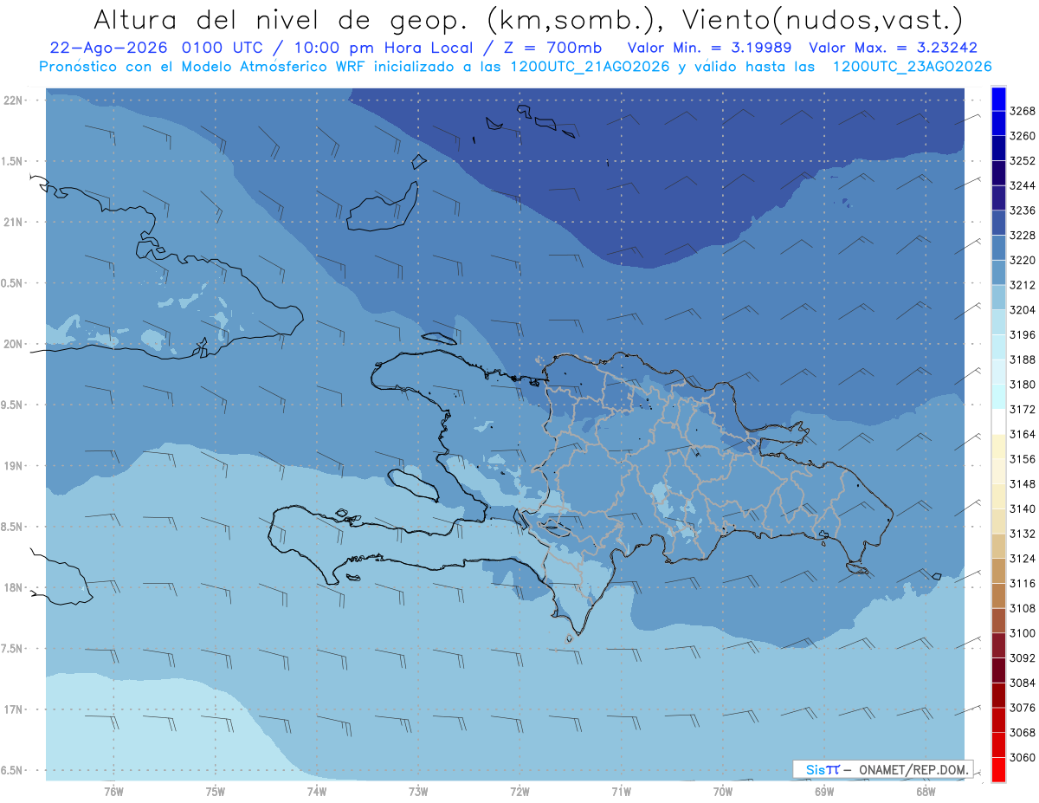Screen dimensions: 1039x803
Task: Click the colorbar label 3220
Action: tap(1022, 260)
